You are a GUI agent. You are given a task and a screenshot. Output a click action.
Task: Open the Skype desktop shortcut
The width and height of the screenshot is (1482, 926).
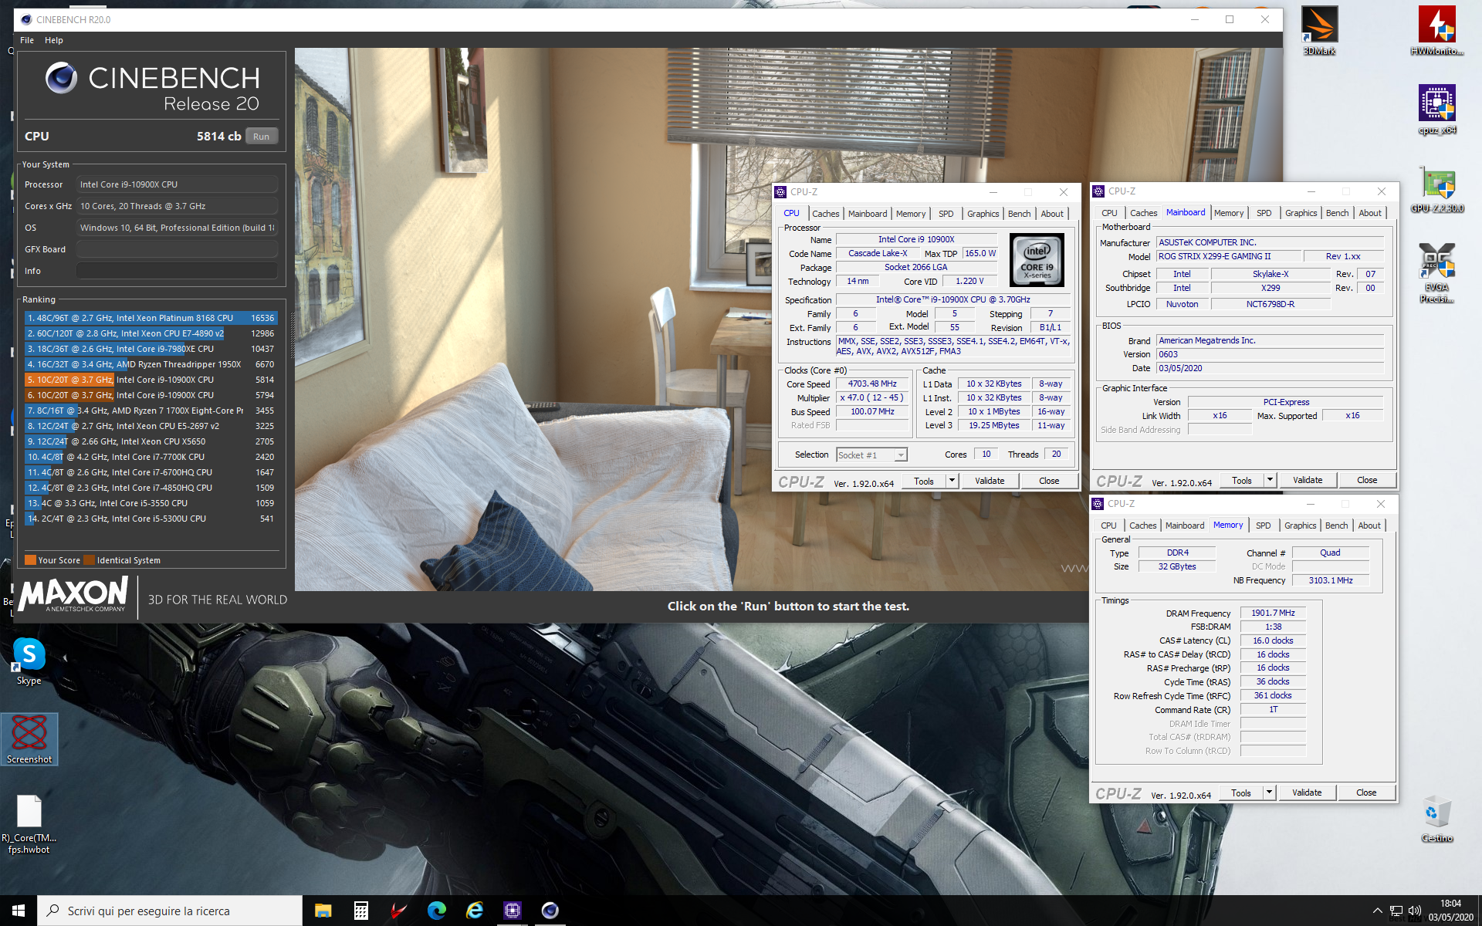click(29, 661)
